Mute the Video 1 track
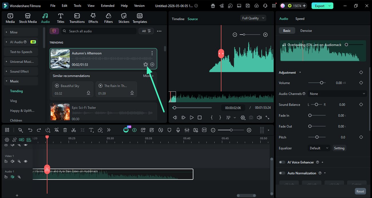This screenshot has height=198, width=372. point(12,161)
